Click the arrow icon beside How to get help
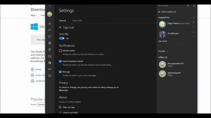 point(60,112)
